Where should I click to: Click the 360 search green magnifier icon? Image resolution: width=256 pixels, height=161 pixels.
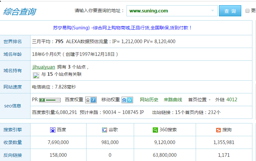click(x=155, y=130)
